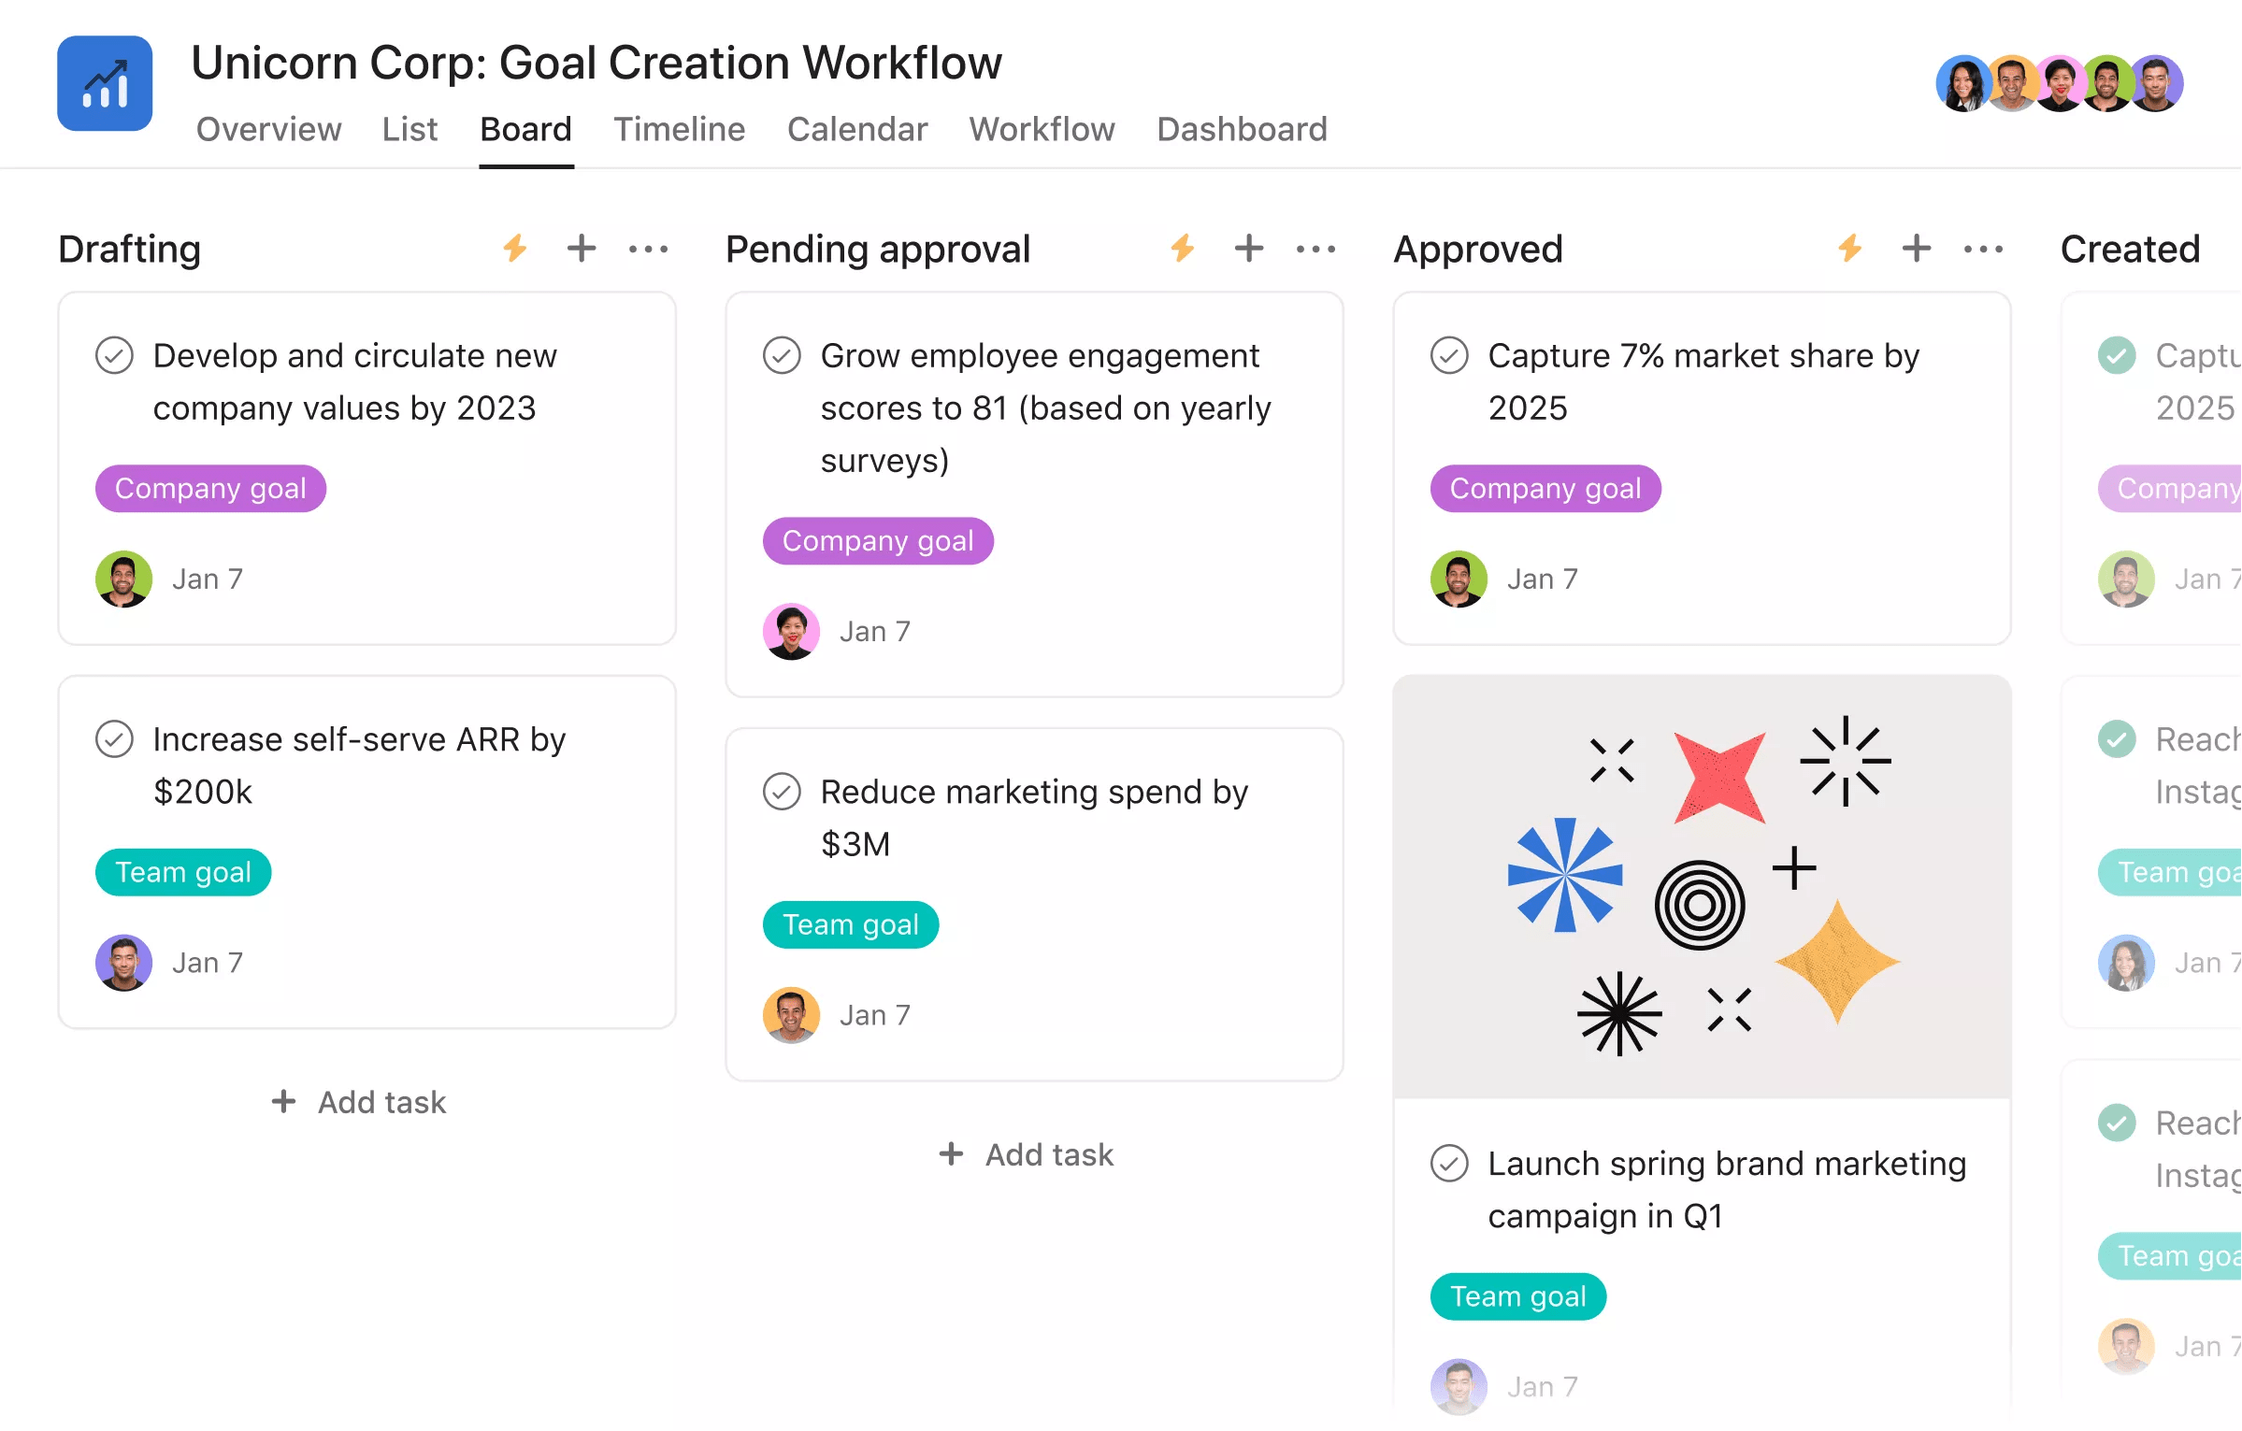The width and height of the screenshot is (2242, 1431).
Task: Click Team goal tag on Increase self-serve ARR
Action: tap(183, 872)
